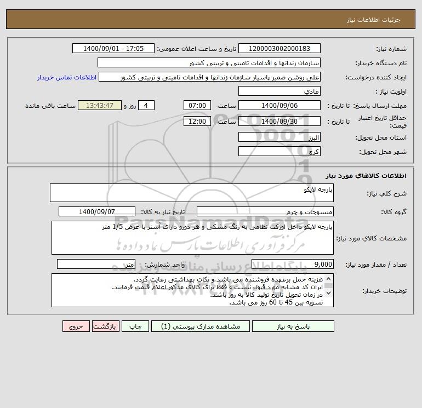Click the 'گروه کالا:' label
The width and height of the screenshot is (422, 408).
coord(394,212)
